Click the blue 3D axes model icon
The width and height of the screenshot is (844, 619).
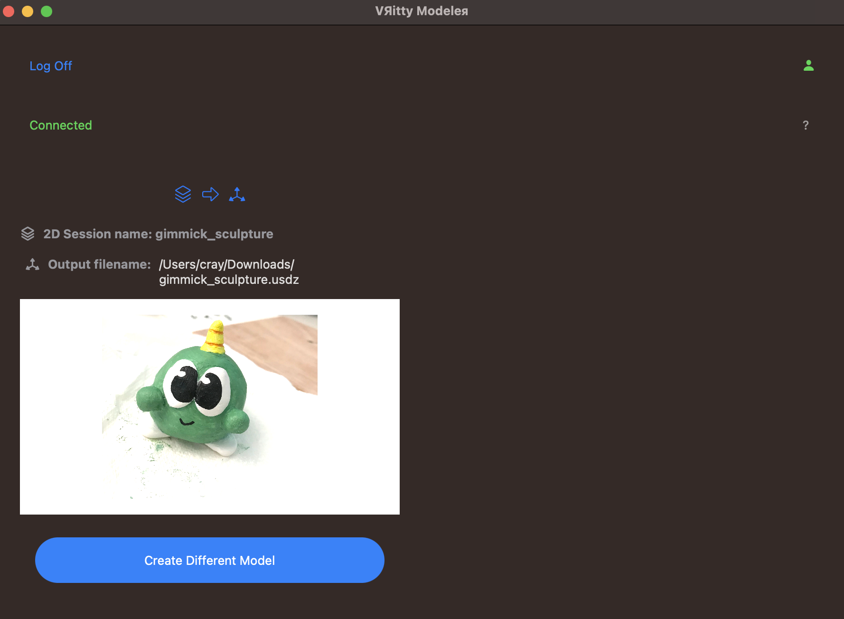(237, 194)
